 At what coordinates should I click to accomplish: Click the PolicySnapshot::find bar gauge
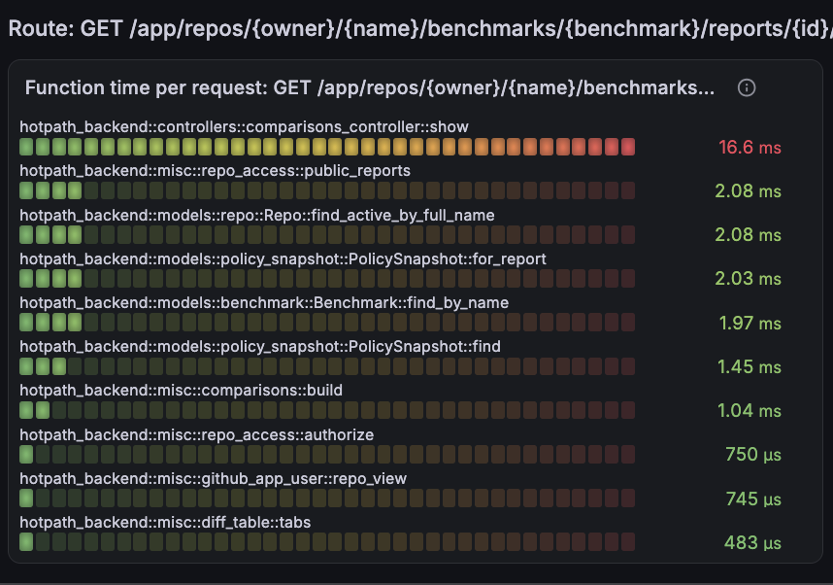[327, 366]
